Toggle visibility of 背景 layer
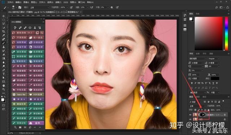The width and height of the screenshot is (231, 135). (190, 119)
